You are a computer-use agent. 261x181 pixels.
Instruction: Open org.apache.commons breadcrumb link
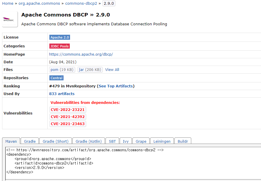(39, 4)
